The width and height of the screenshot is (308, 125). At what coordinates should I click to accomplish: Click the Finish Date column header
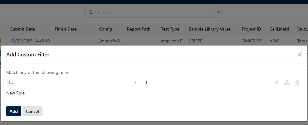point(66,29)
